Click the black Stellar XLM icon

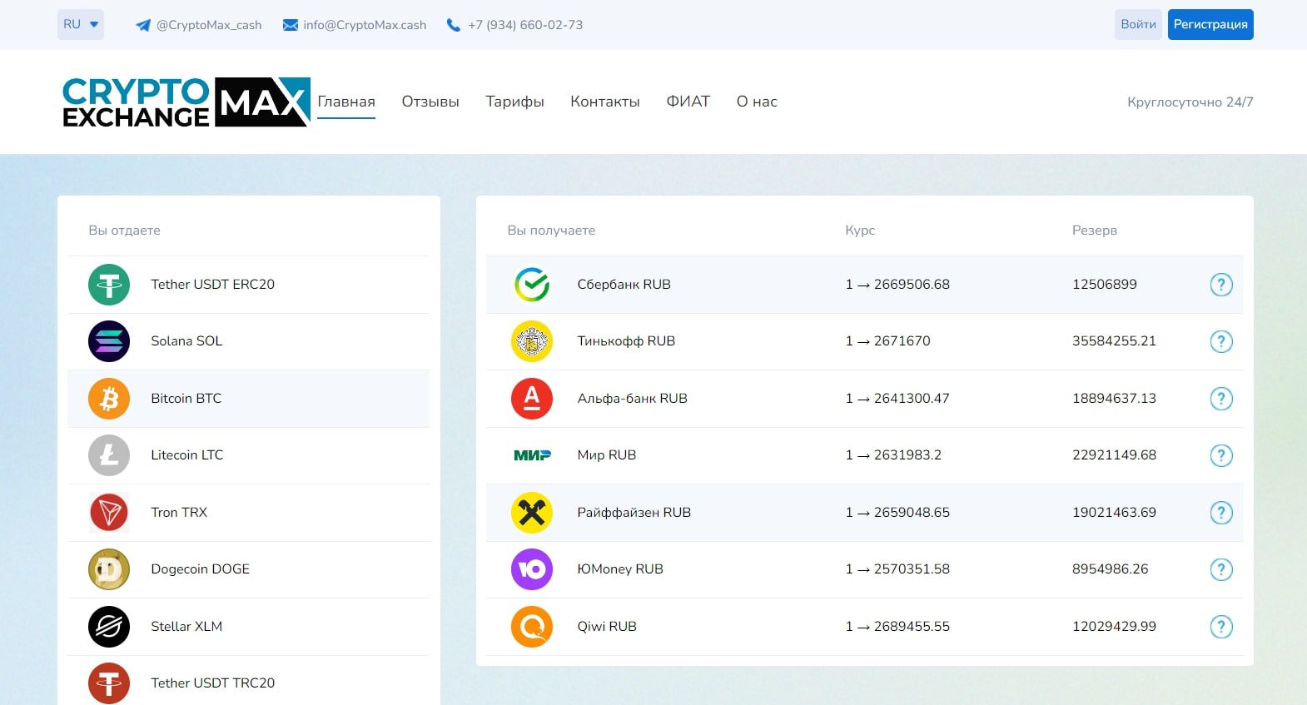(109, 627)
